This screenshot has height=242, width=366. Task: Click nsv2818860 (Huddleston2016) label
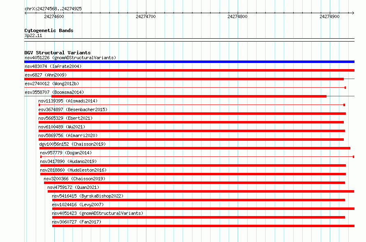pos(73,170)
